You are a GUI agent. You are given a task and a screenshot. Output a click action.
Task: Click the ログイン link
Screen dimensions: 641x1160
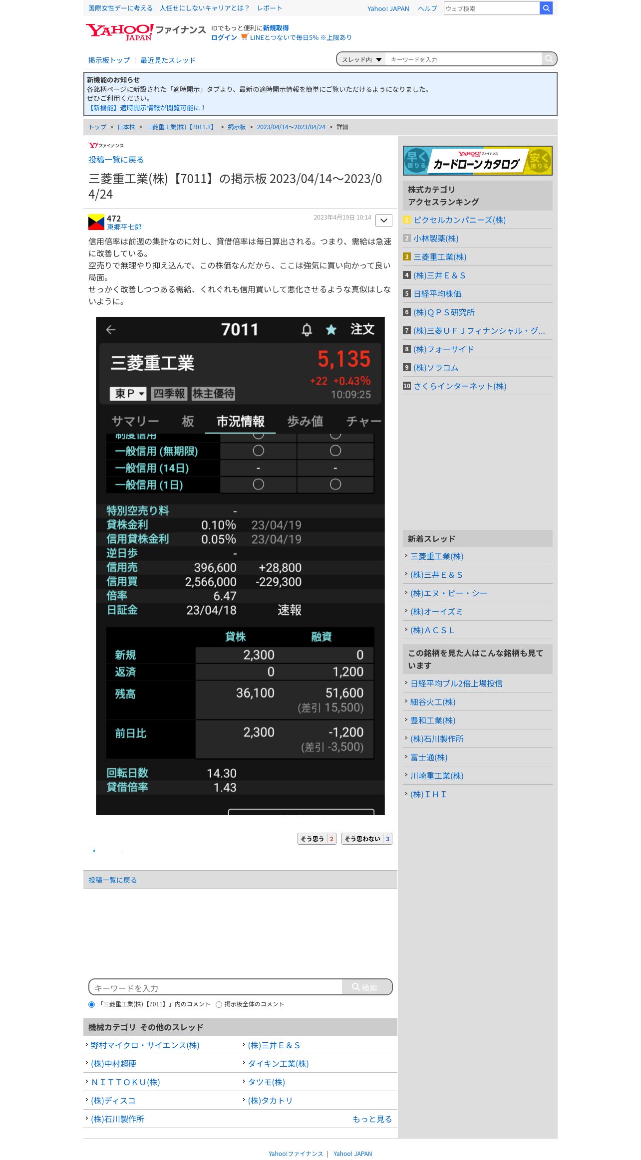point(224,37)
